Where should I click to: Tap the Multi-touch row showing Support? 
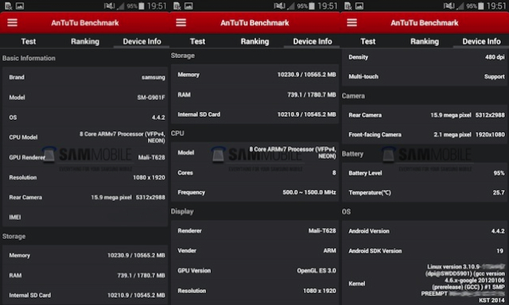pos(425,76)
